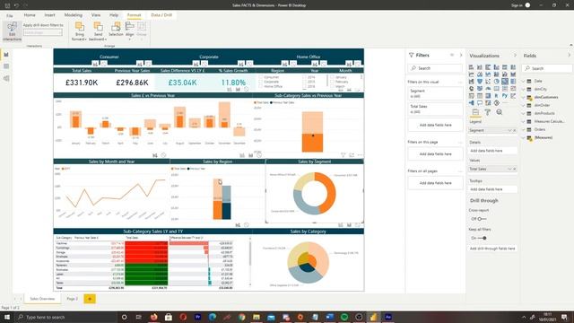The height and width of the screenshot is (323, 574).
Task: Expand the dimCustomers table
Action: pyautogui.click(x=524, y=97)
